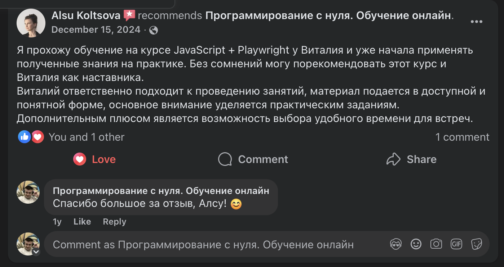Open the post options three-dot menu

click(x=477, y=22)
